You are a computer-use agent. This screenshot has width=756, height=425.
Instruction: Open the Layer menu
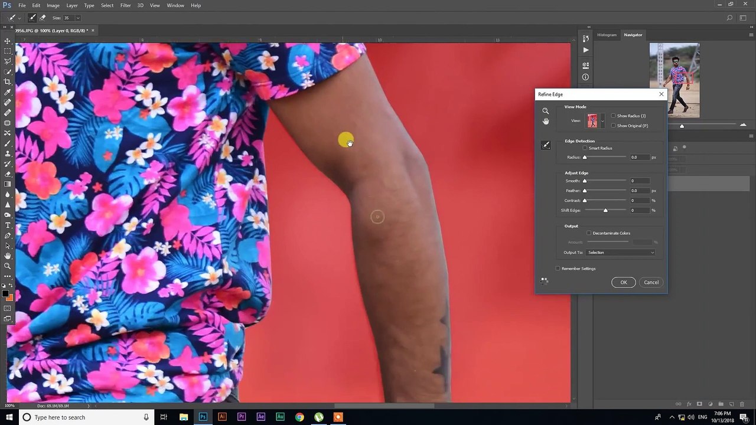coord(72,5)
